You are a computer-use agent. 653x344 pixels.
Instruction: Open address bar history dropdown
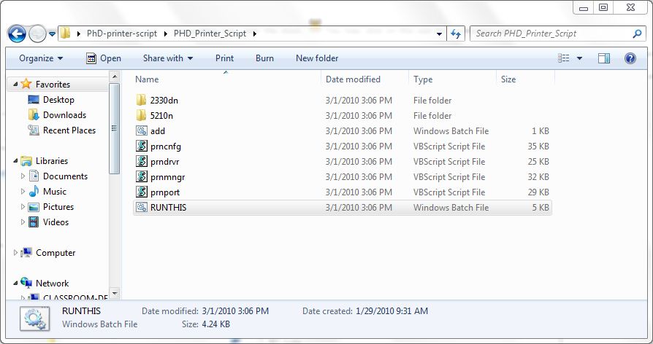coord(439,34)
